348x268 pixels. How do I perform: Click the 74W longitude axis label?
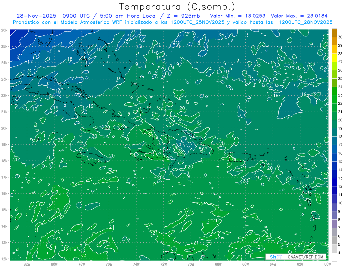(136, 264)
